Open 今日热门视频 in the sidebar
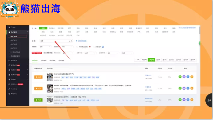 pyautogui.click(x=16, y=52)
